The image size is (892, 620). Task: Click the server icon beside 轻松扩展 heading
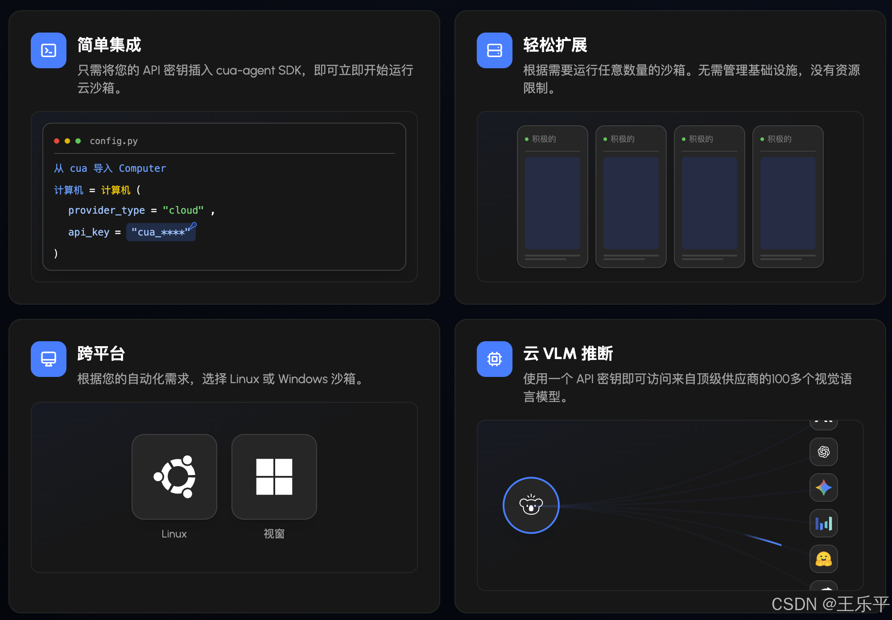(x=494, y=50)
